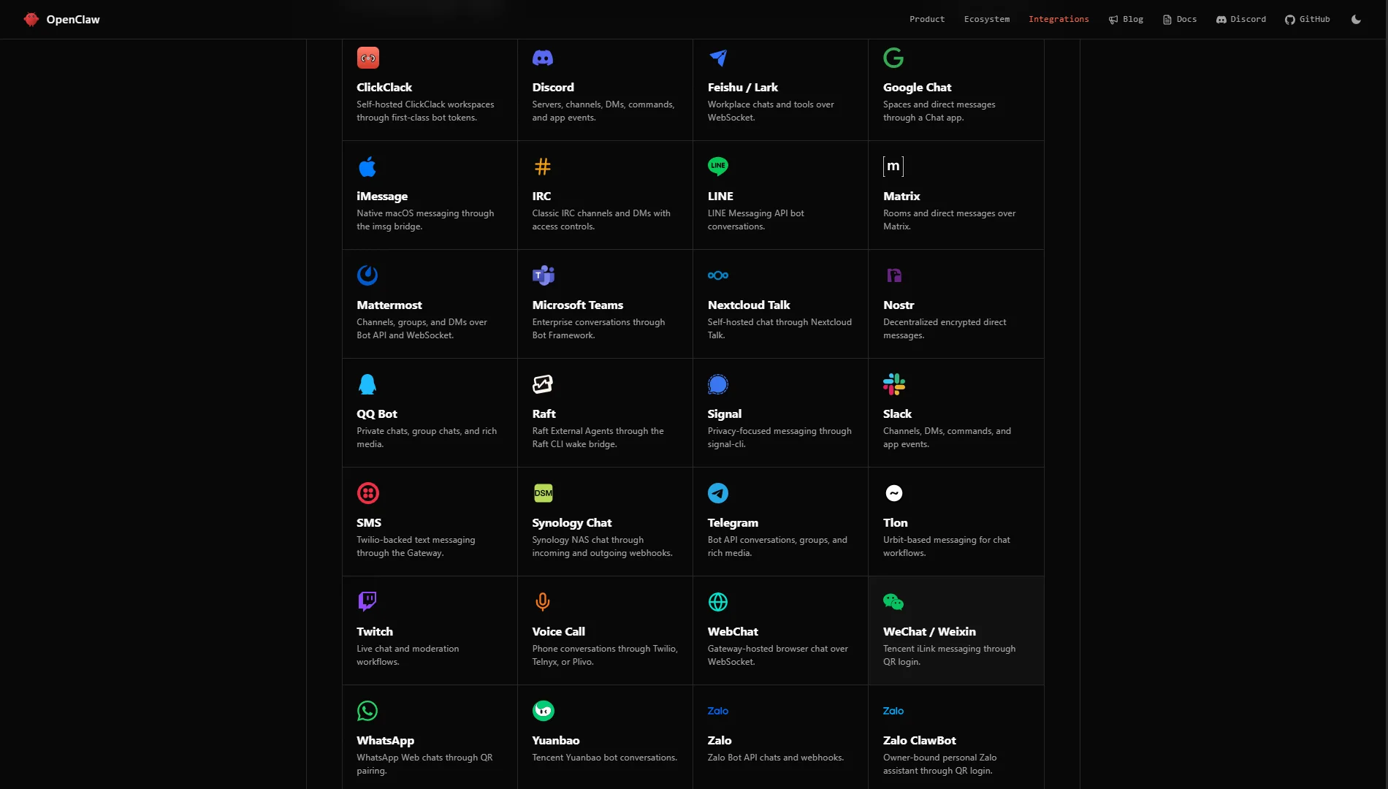Click 'Zalo Bot API chats and webhooks.' text
This screenshot has height=789, width=1388.
pos(776,758)
